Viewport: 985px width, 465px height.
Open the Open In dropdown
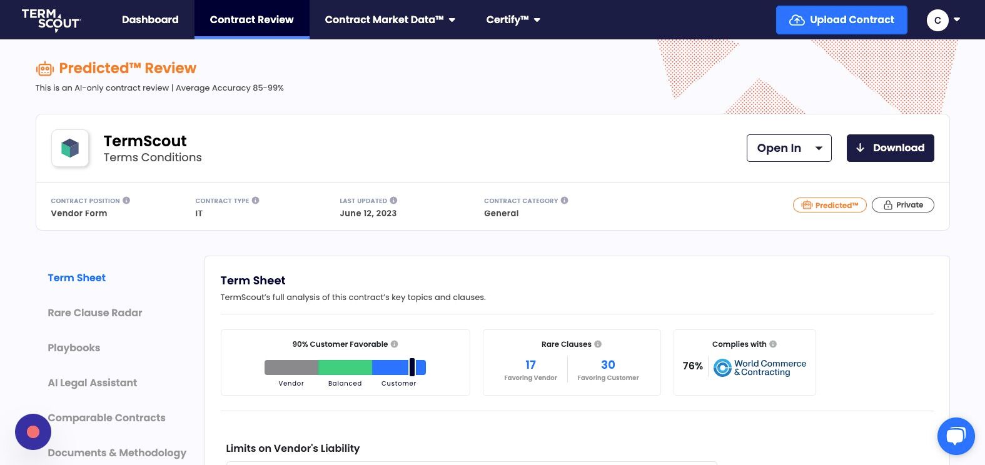[x=789, y=148]
